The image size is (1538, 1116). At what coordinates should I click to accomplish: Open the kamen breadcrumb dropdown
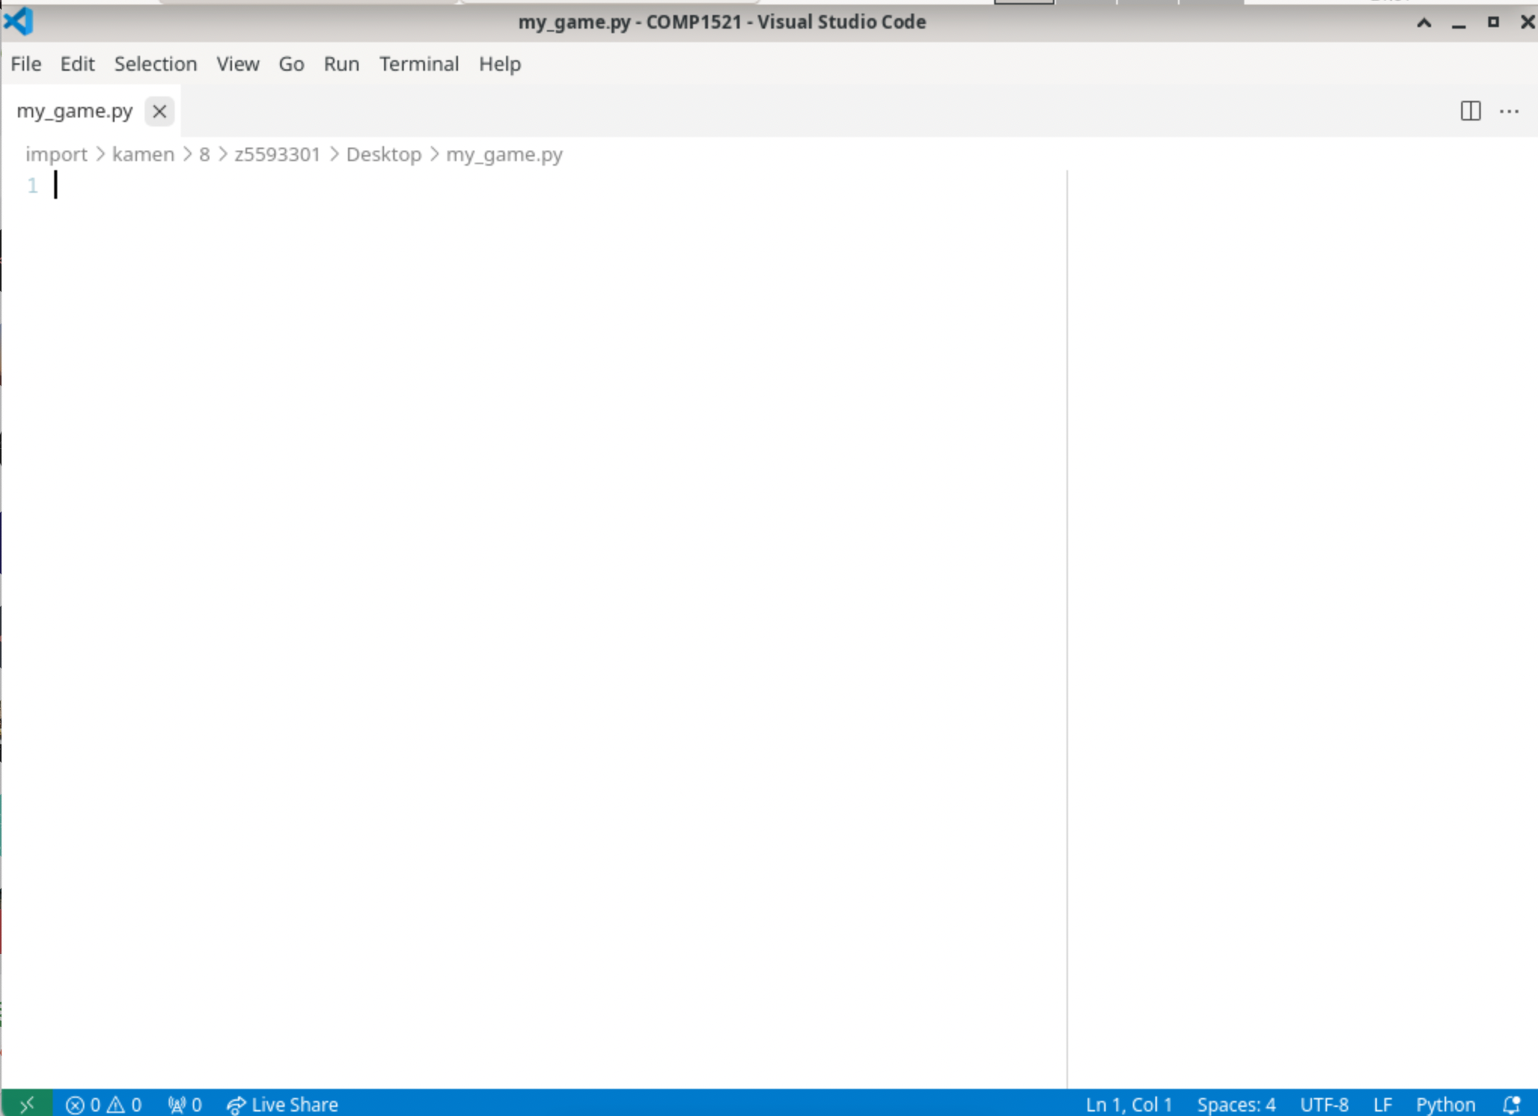[142, 154]
